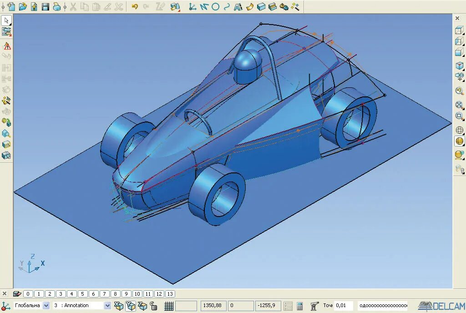Click the Z coordinate field showing -1255,9

[267, 306]
